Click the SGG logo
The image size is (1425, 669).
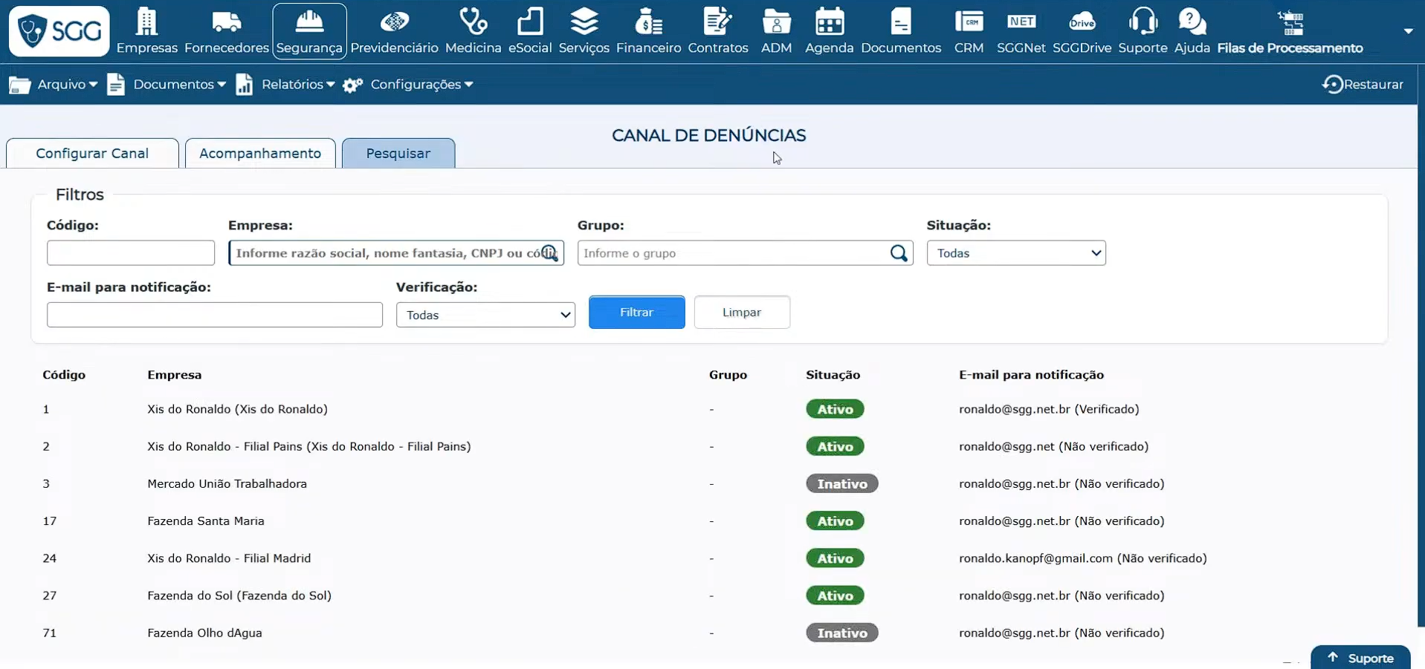(59, 31)
